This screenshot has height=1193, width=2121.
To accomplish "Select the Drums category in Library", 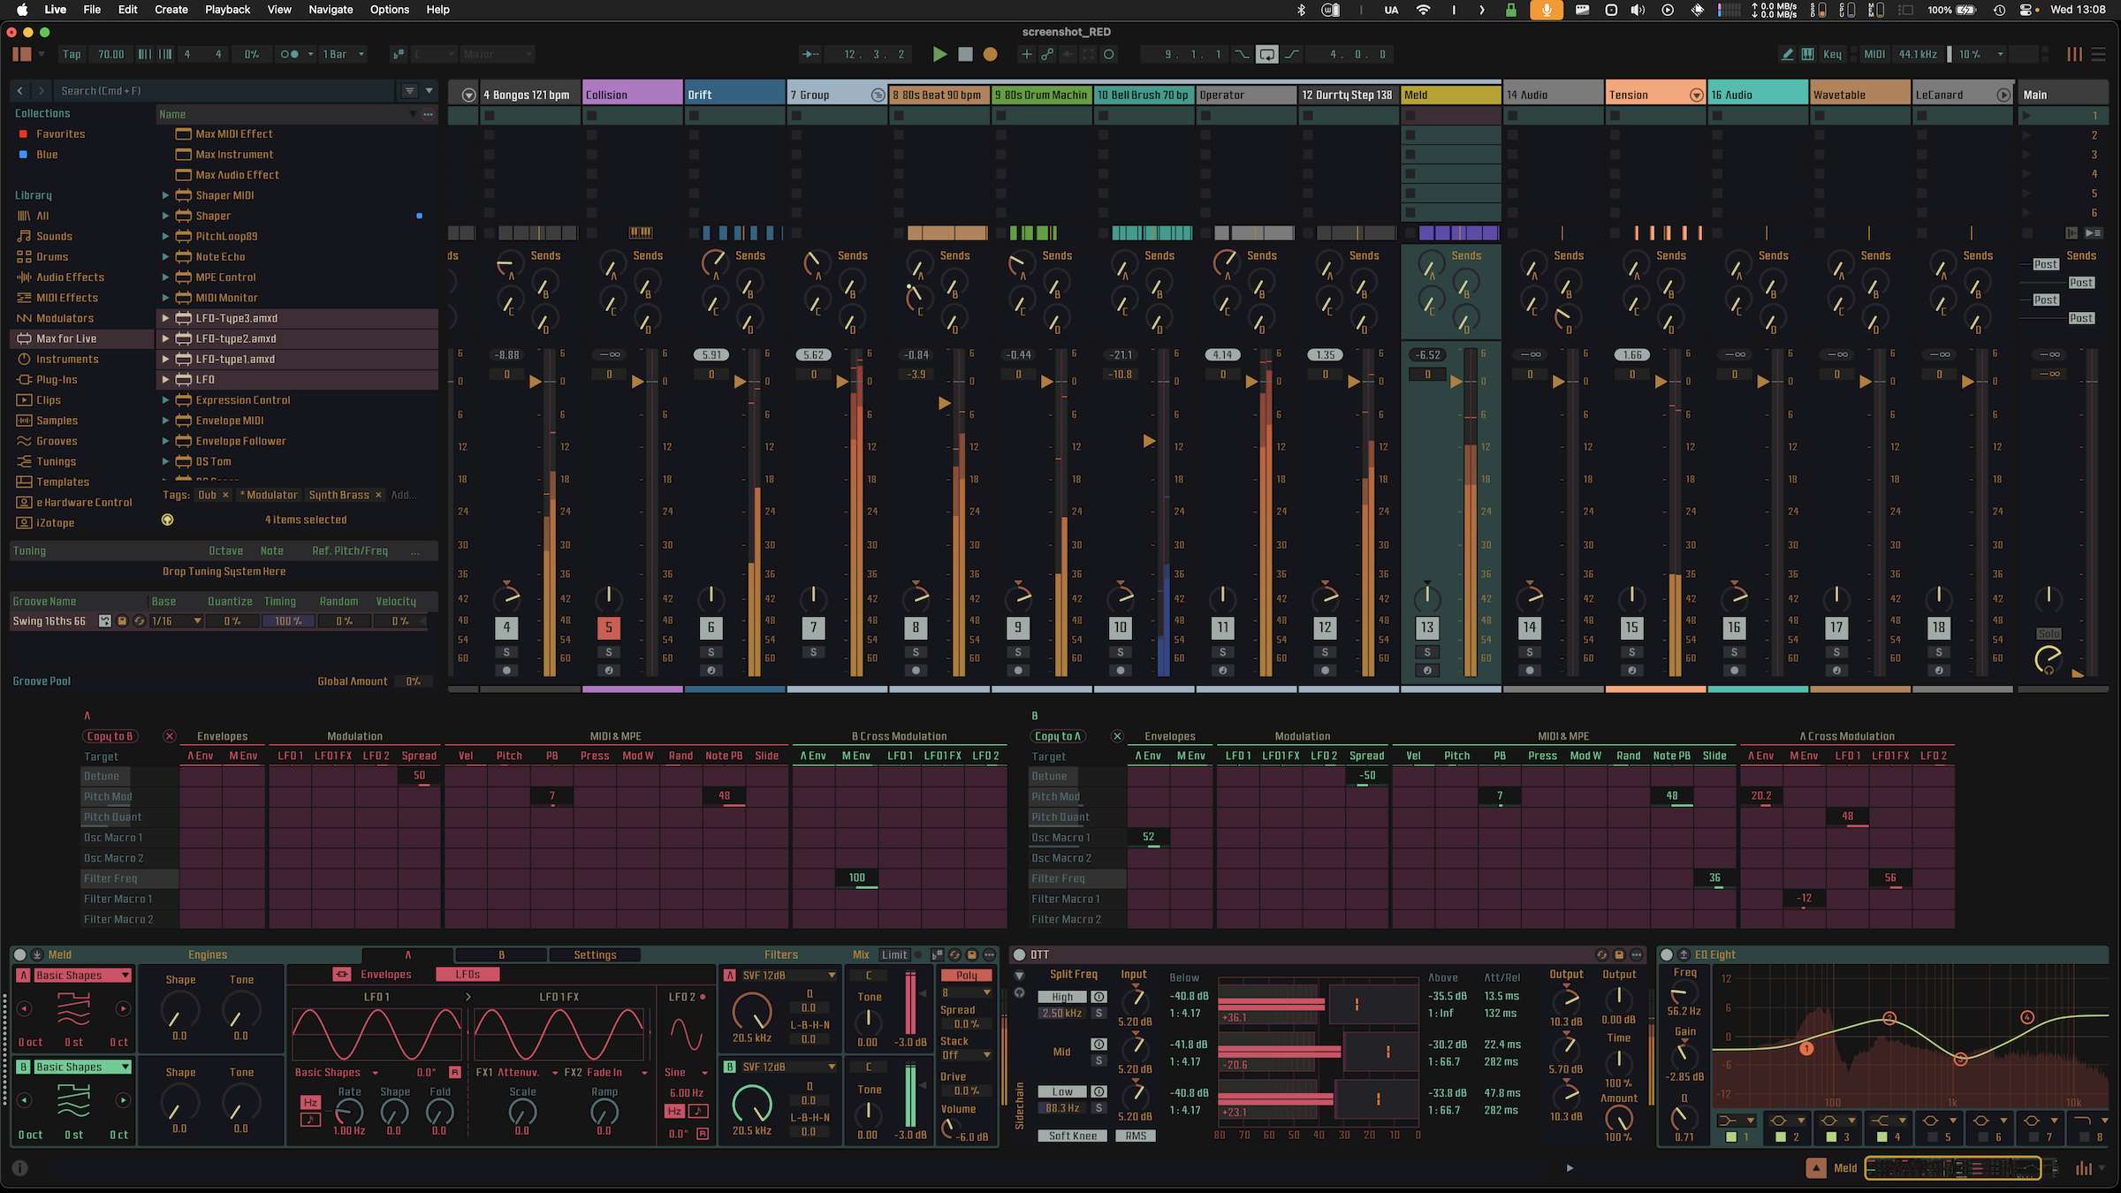I will click(51, 256).
